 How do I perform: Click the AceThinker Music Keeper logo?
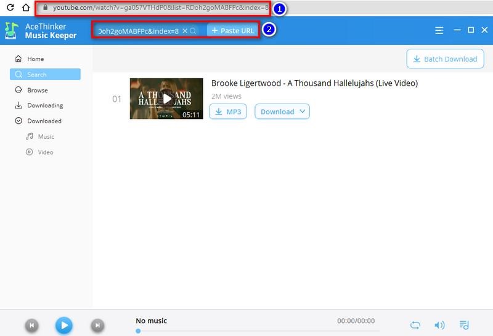[x=11, y=31]
